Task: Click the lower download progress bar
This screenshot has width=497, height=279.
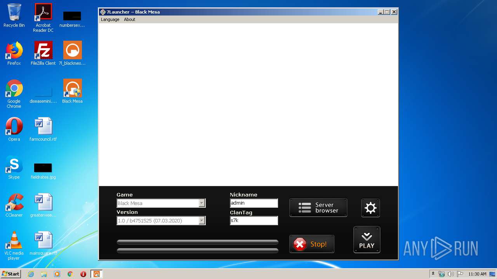Action: coord(198,251)
